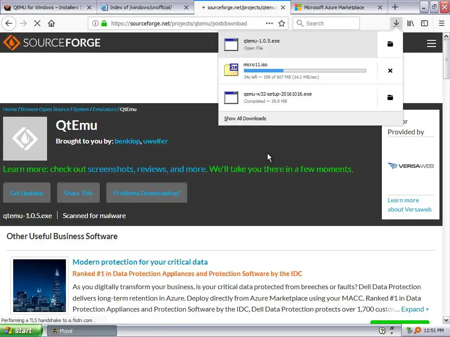Open the browser hamburger menu

[x=442, y=23]
